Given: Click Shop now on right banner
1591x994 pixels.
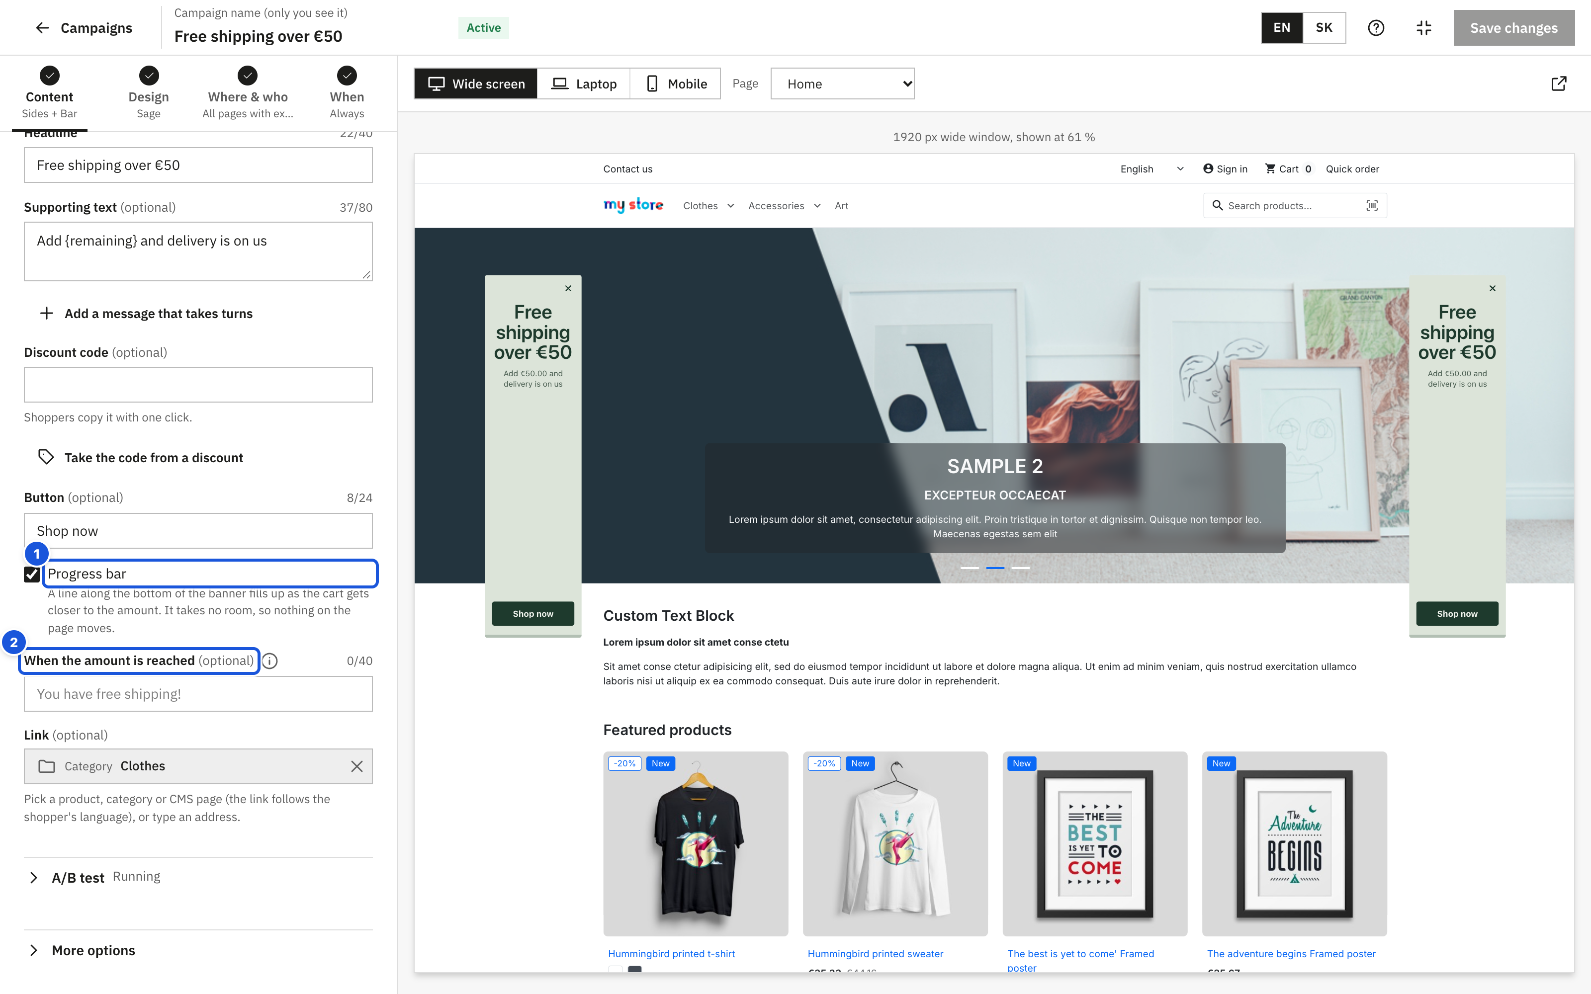Looking at the screenshot, I should click(x=1457, y=613).
